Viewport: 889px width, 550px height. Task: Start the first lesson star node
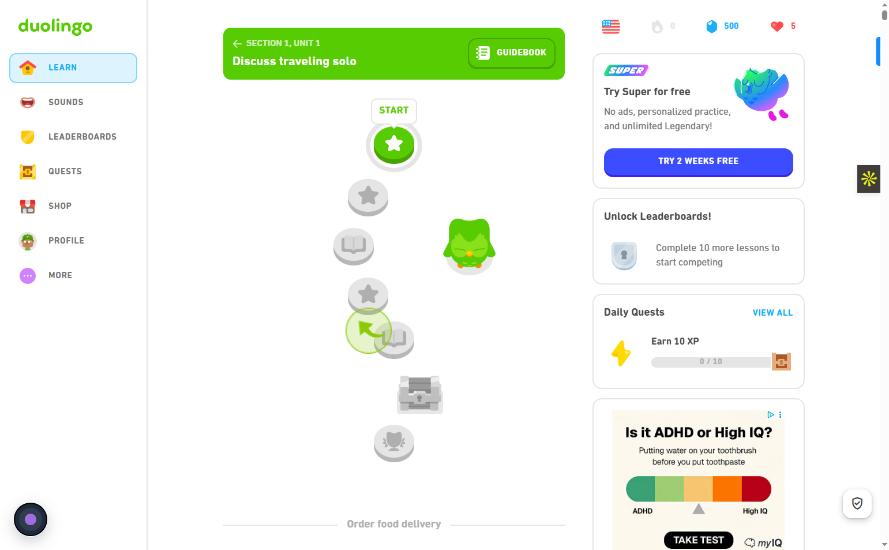pos(394,144)
